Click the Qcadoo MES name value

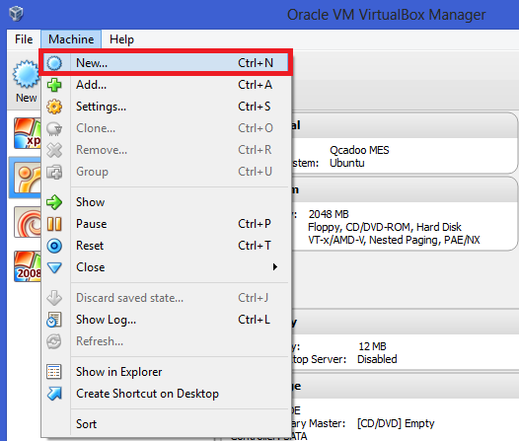coord(359,150)
